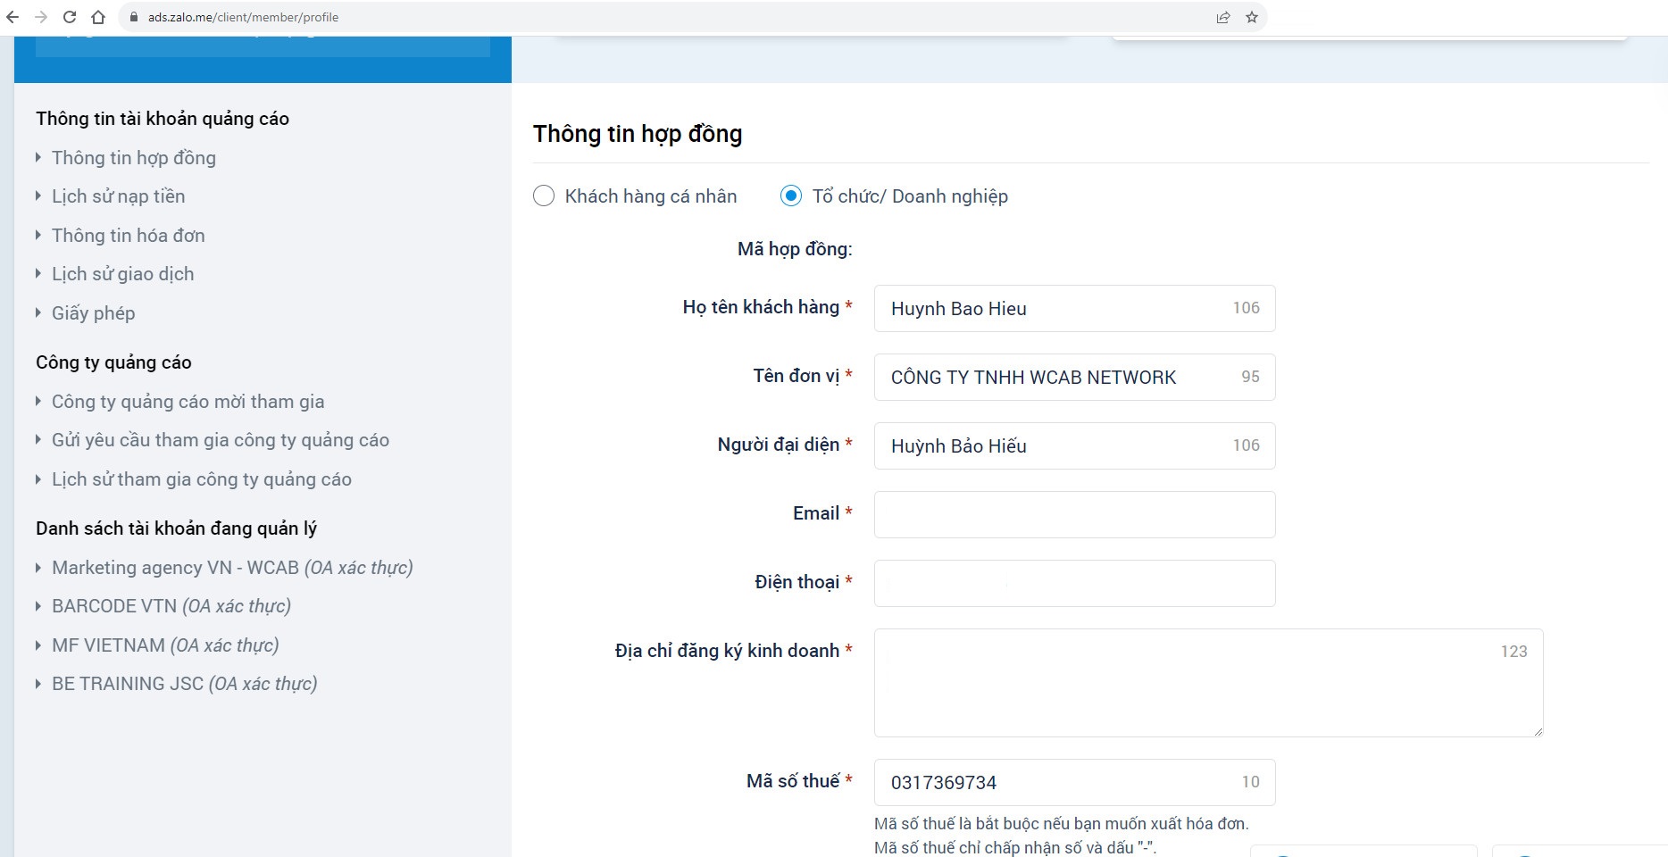Focus the Email input field
The image size is (1668, 857).
[x=1074, y=515]
